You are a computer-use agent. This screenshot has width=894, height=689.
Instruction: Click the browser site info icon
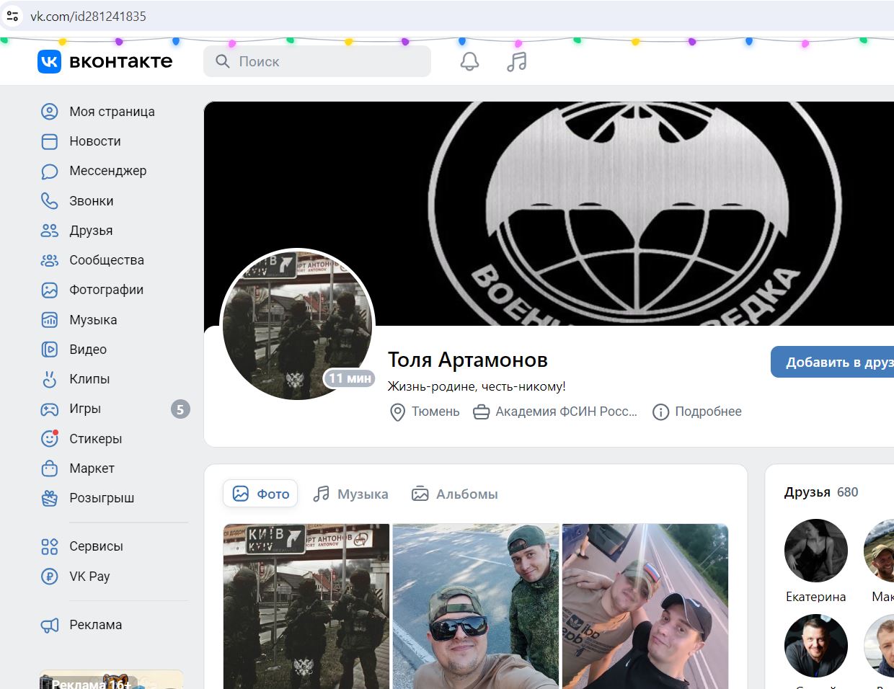12,16
